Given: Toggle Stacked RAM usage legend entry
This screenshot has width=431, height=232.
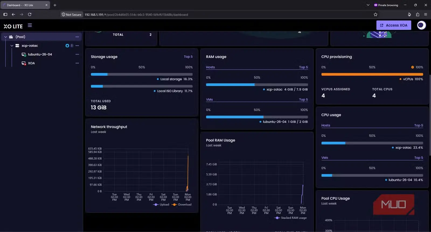Looking at the screenshot, I should (290, 218).
